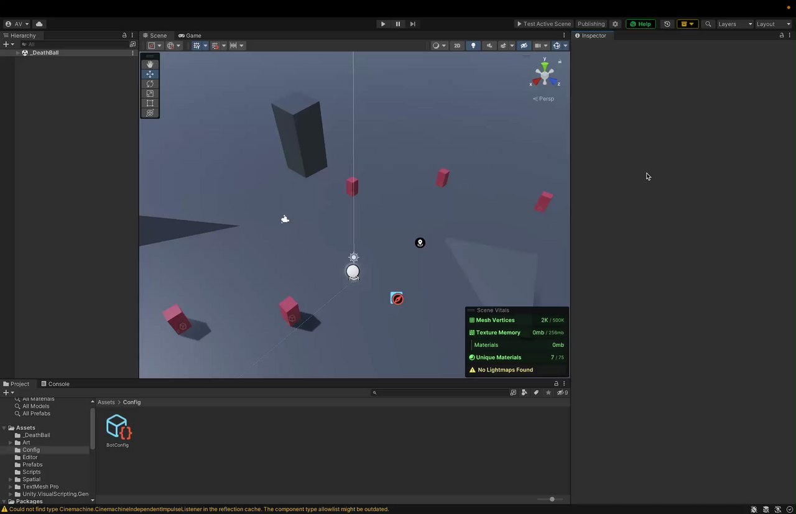The image size is (796, 514).
Task: Toggle the Hierarchy panel lock
Action: (124, 35)
